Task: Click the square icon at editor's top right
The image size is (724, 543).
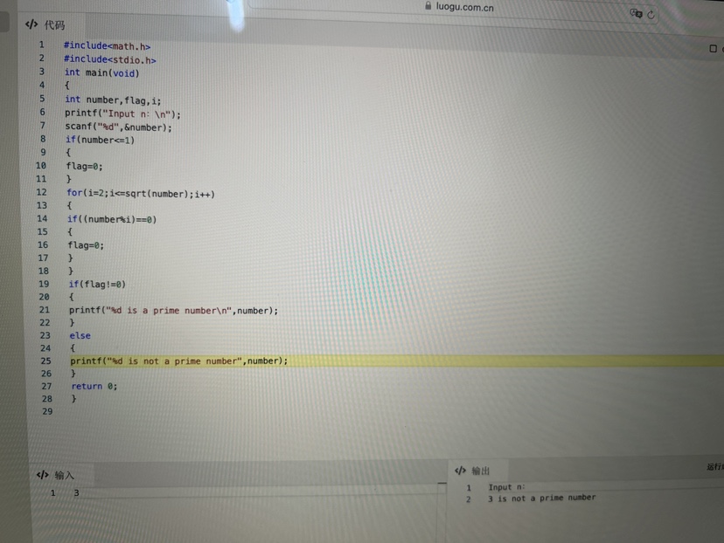Action: (x=713, y=49)
